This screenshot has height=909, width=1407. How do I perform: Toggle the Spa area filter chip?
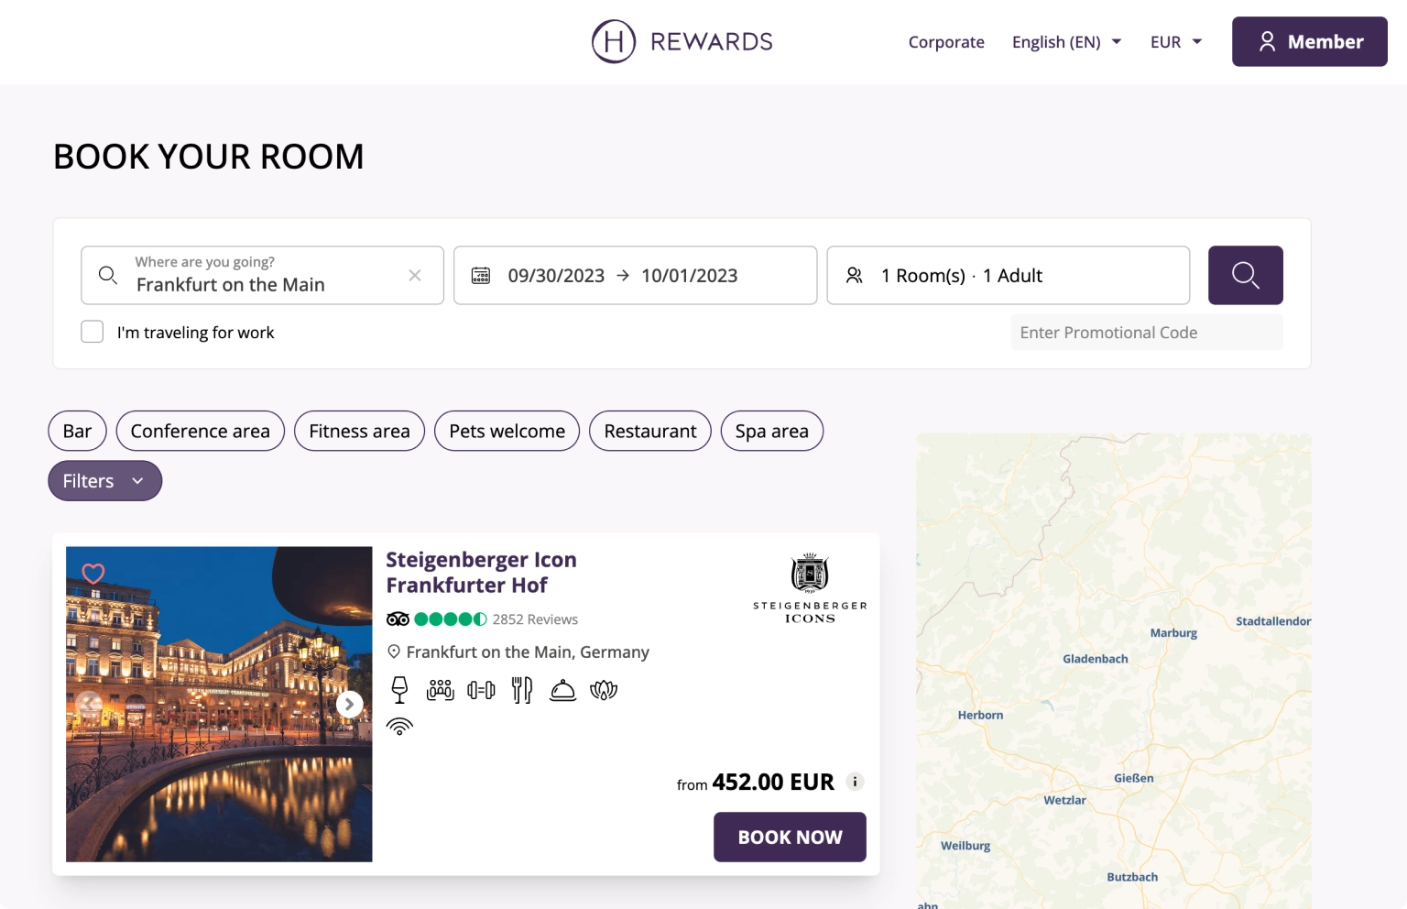coord(772,431)
